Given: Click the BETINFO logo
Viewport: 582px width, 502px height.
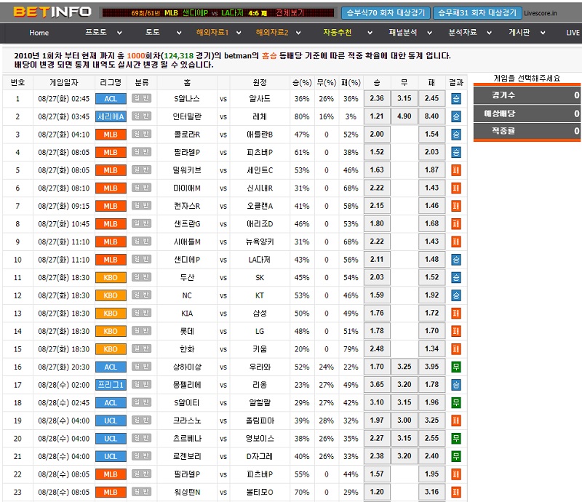Looking at the screenshot, I should 52,12.
